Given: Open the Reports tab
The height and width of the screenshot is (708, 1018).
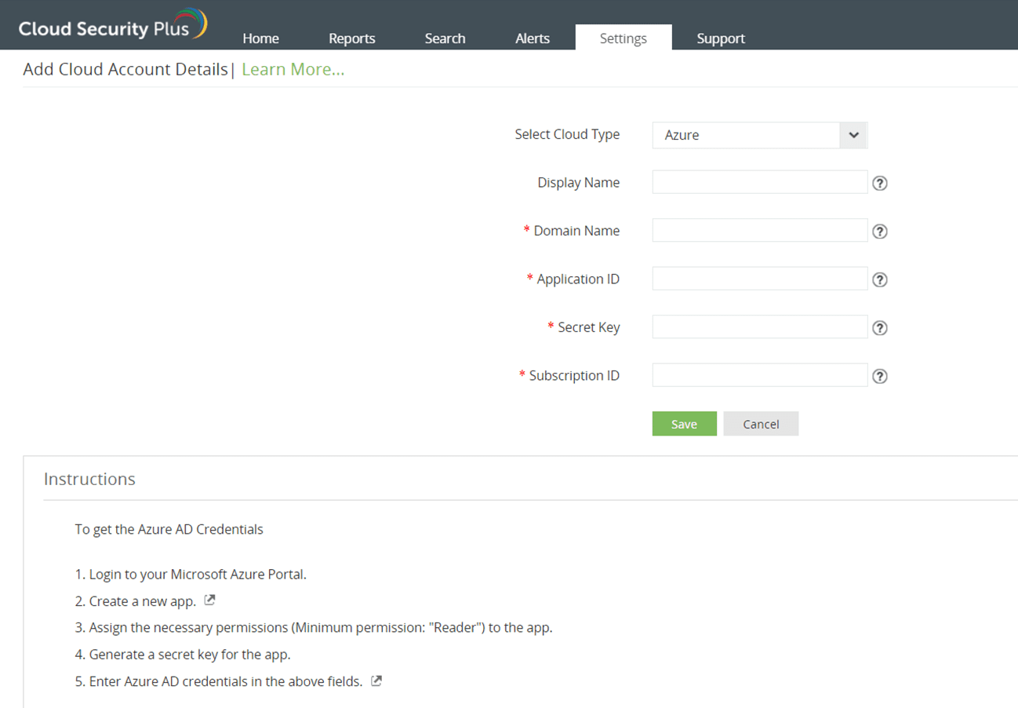Looking at the screenshot, I should (352, 38).
